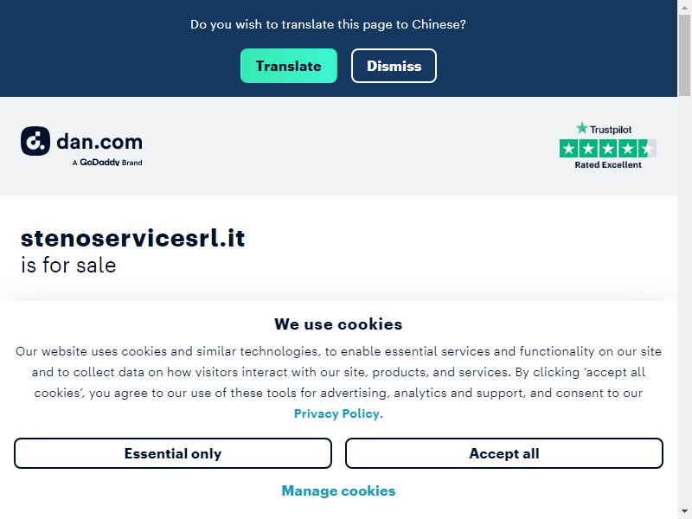Click the third Trustpilot rating star
Screen dimensions: 692x519
coord(608,148)
